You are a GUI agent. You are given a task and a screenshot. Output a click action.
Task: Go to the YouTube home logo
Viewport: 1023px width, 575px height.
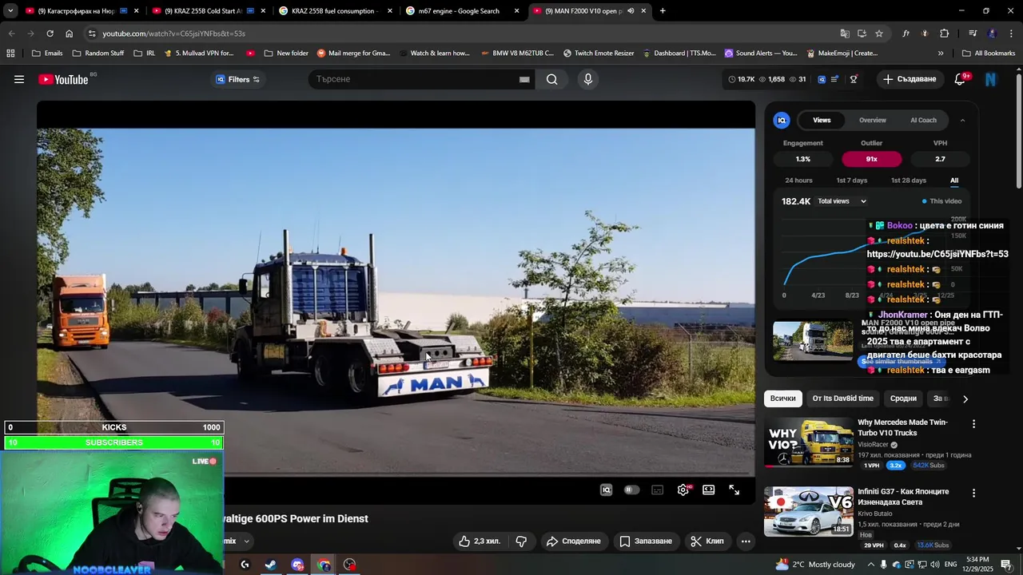[x=63, y=79]
